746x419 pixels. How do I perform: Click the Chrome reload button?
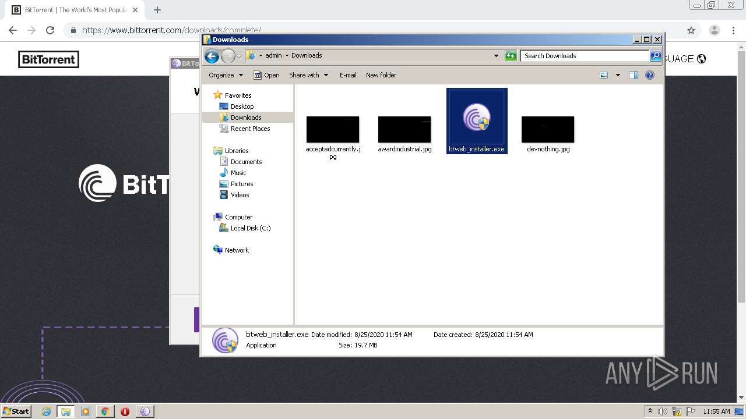[50, 30]
